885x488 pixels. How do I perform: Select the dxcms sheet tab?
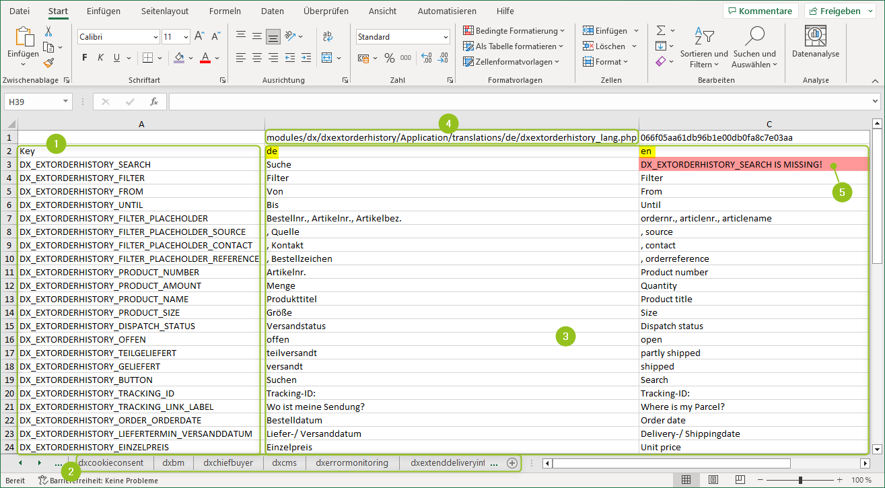[x=283, y=462]
